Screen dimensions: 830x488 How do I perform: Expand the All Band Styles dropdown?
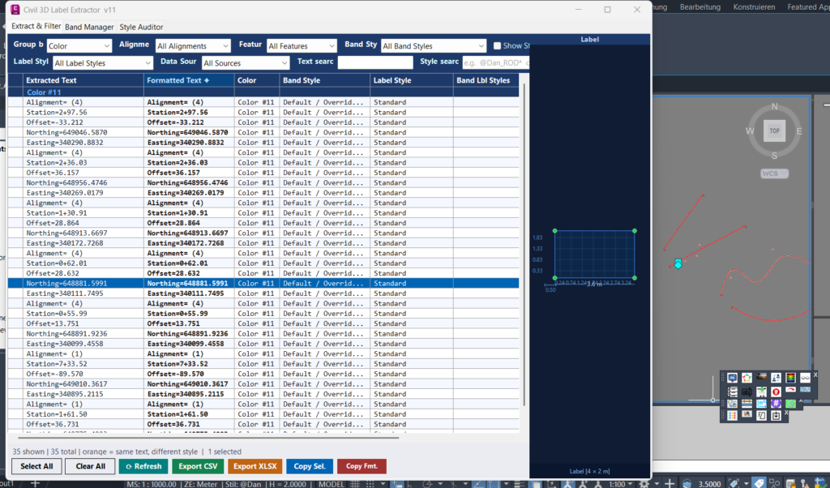(434, 46)
